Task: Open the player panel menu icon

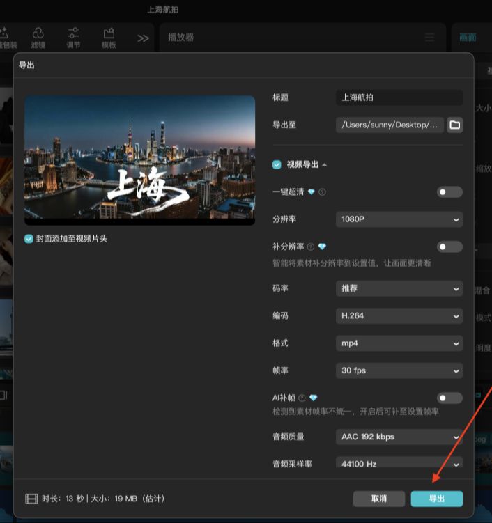Action: (x=429, y=38)
